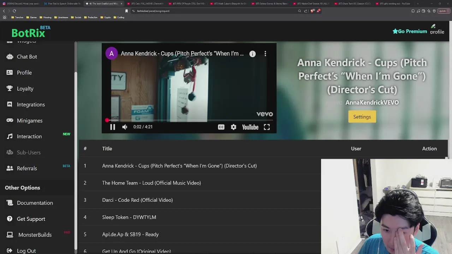Screen dimensions: 452x254
Task: Open the song request Settings button
Action: [362, 117]
